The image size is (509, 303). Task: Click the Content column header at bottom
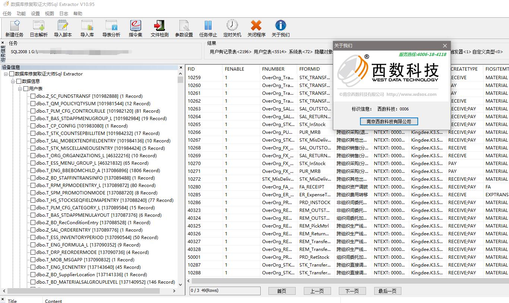coord(54,301)
